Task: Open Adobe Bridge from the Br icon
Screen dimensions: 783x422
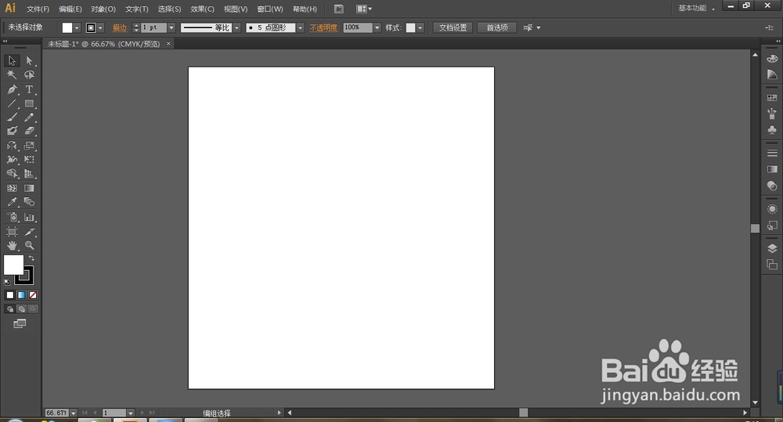Action: (338, 9)
